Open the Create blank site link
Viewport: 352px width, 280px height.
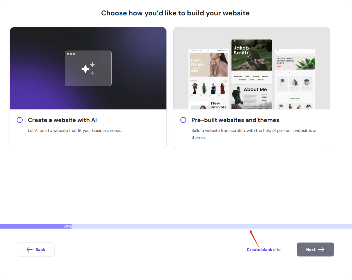click(264, 250)
